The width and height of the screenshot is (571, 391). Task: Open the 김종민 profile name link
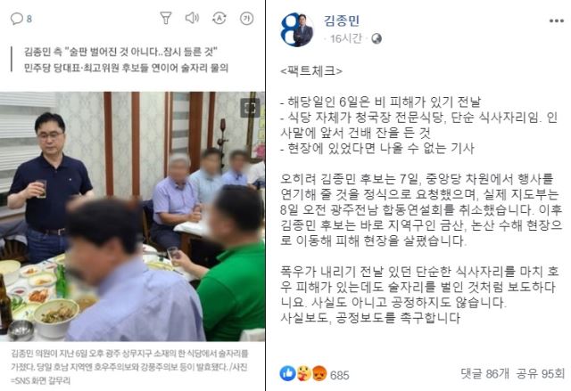342,20
